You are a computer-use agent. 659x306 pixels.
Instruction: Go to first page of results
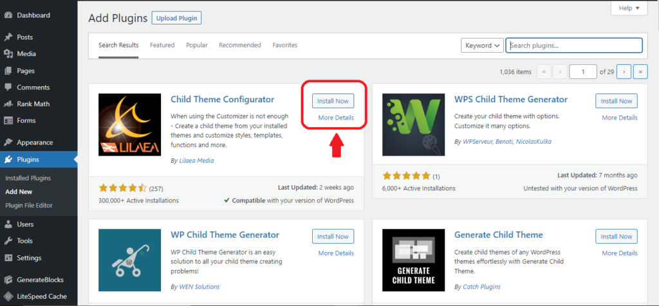(x=544, y=72)
